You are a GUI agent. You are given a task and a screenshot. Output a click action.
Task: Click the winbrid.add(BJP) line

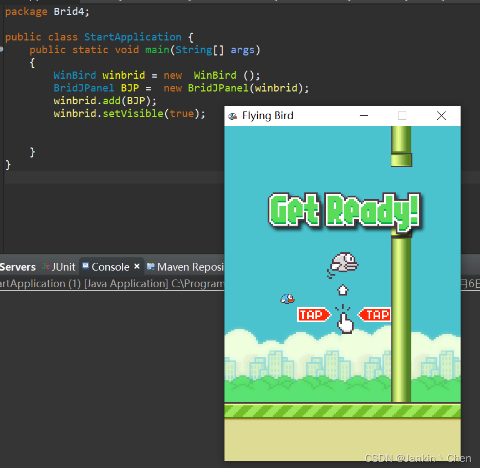(x=105, y=101)
